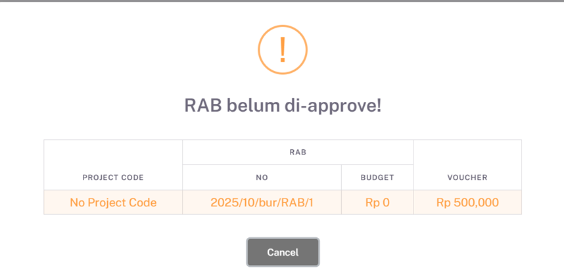Click the "RAB belum di-approve!" heading
This screenshot has height=276, width=564.
click(x=283, y=105)
